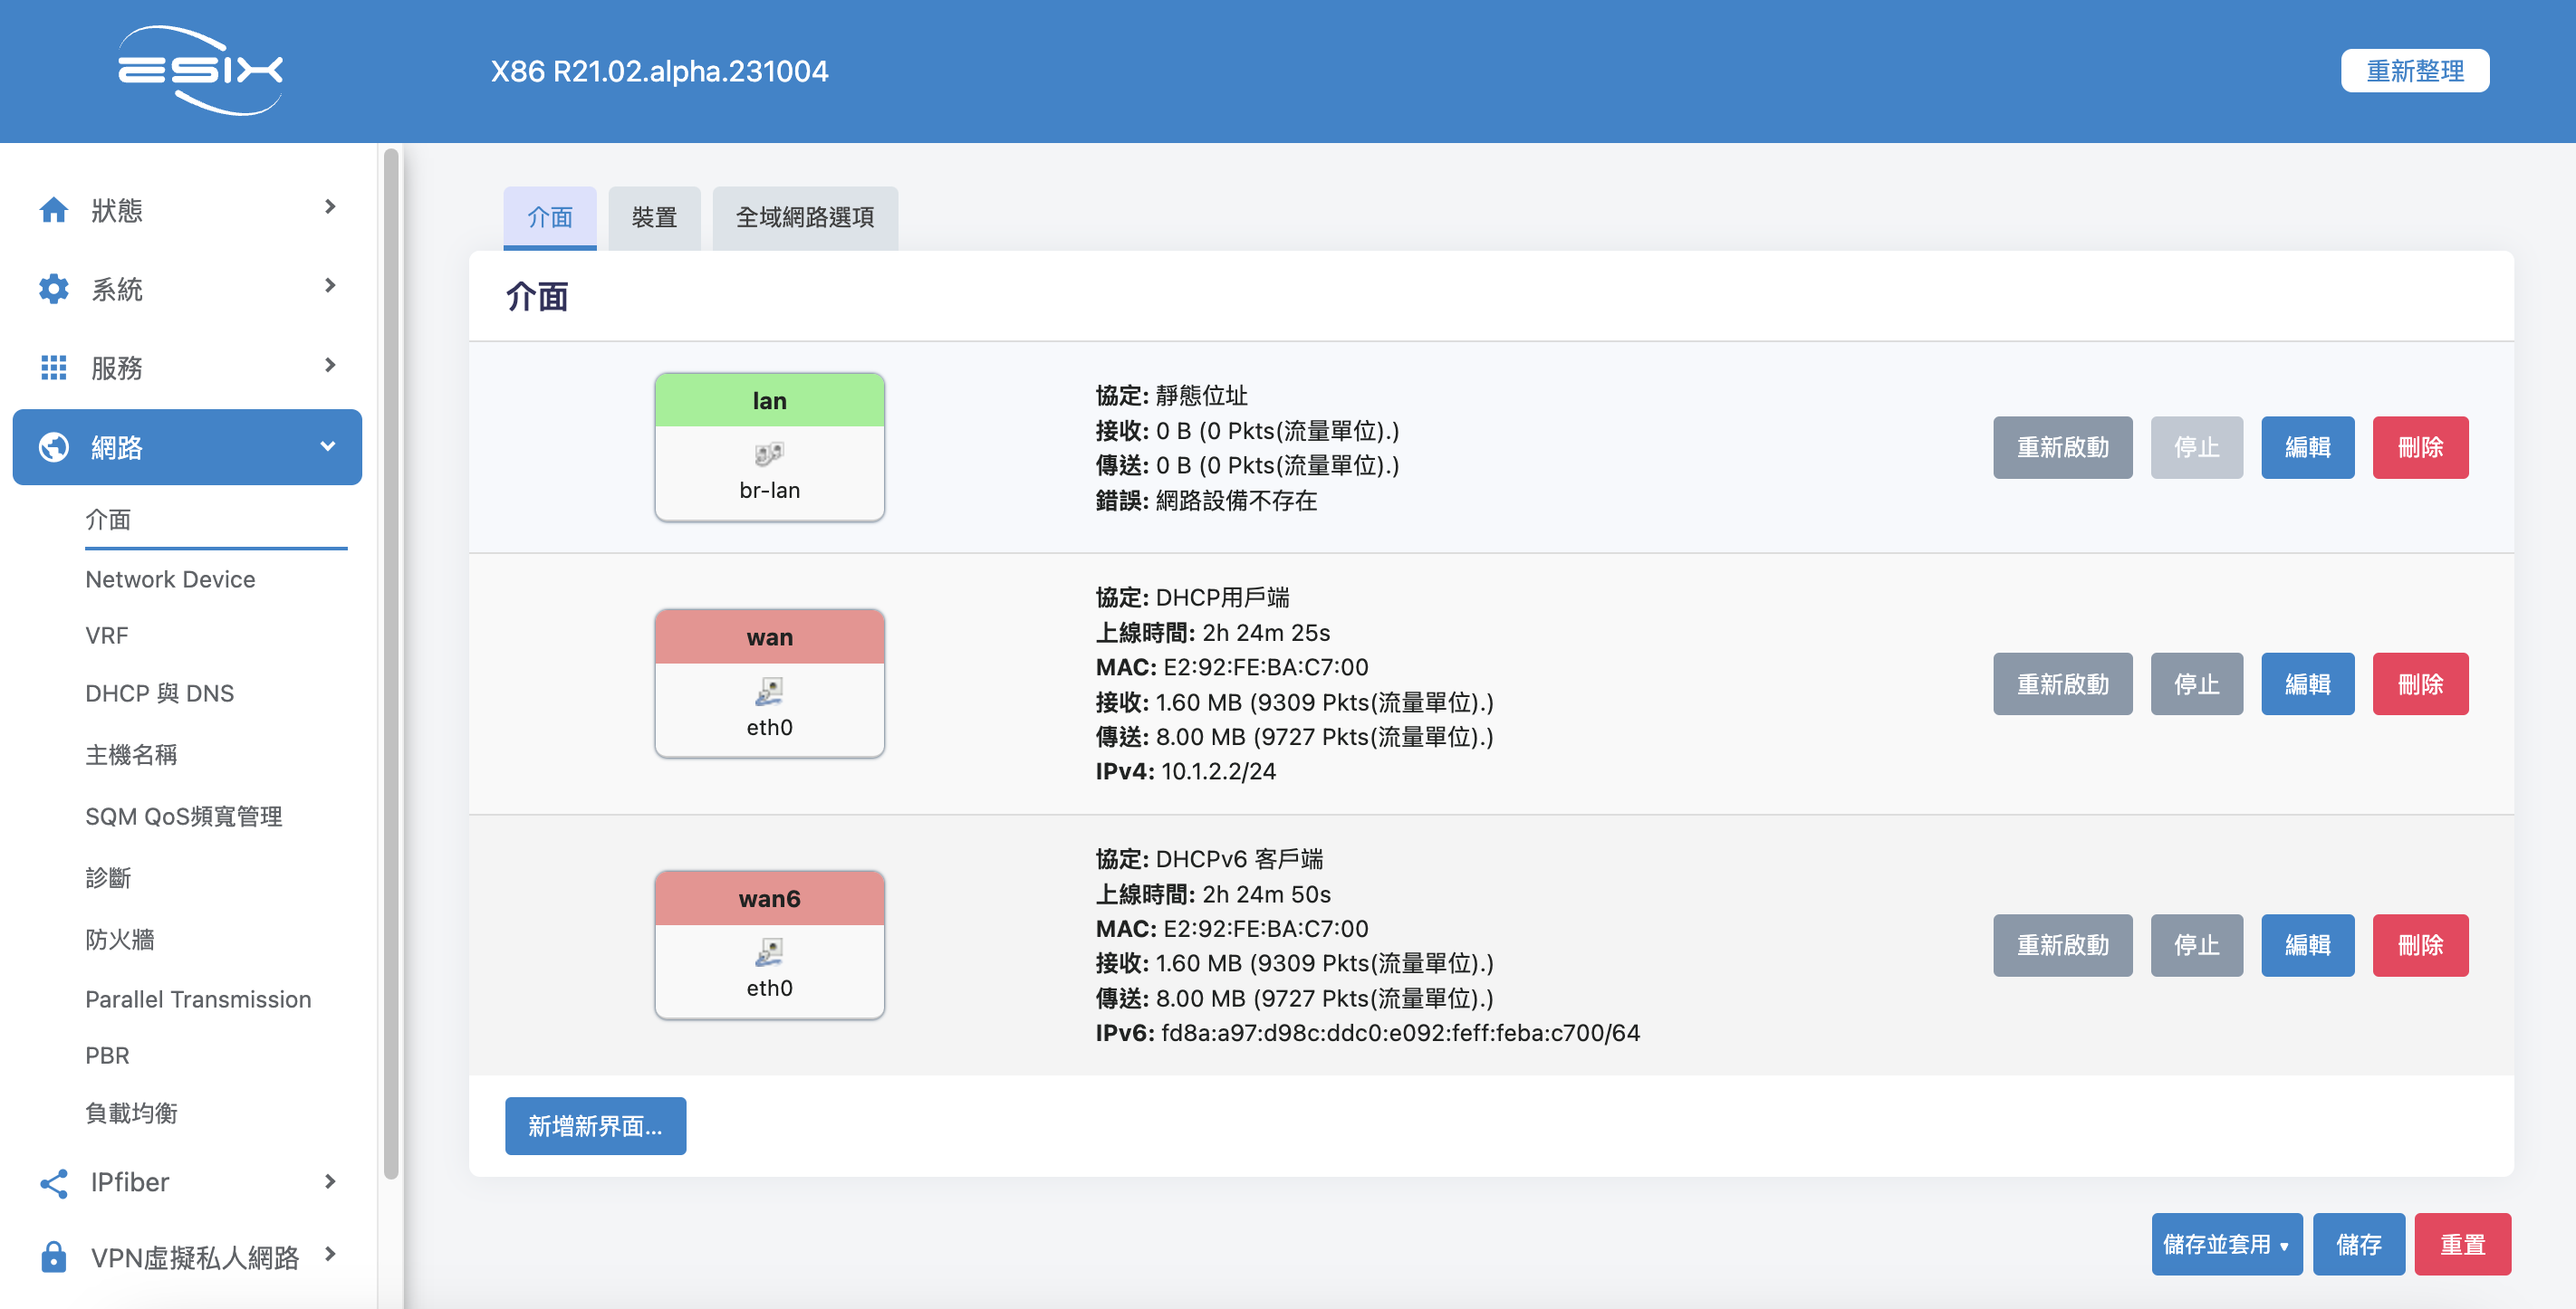Click the home icon beside 狀態
The height and width of the screenshot is (1309, 2576).
(x=53, y=210)
